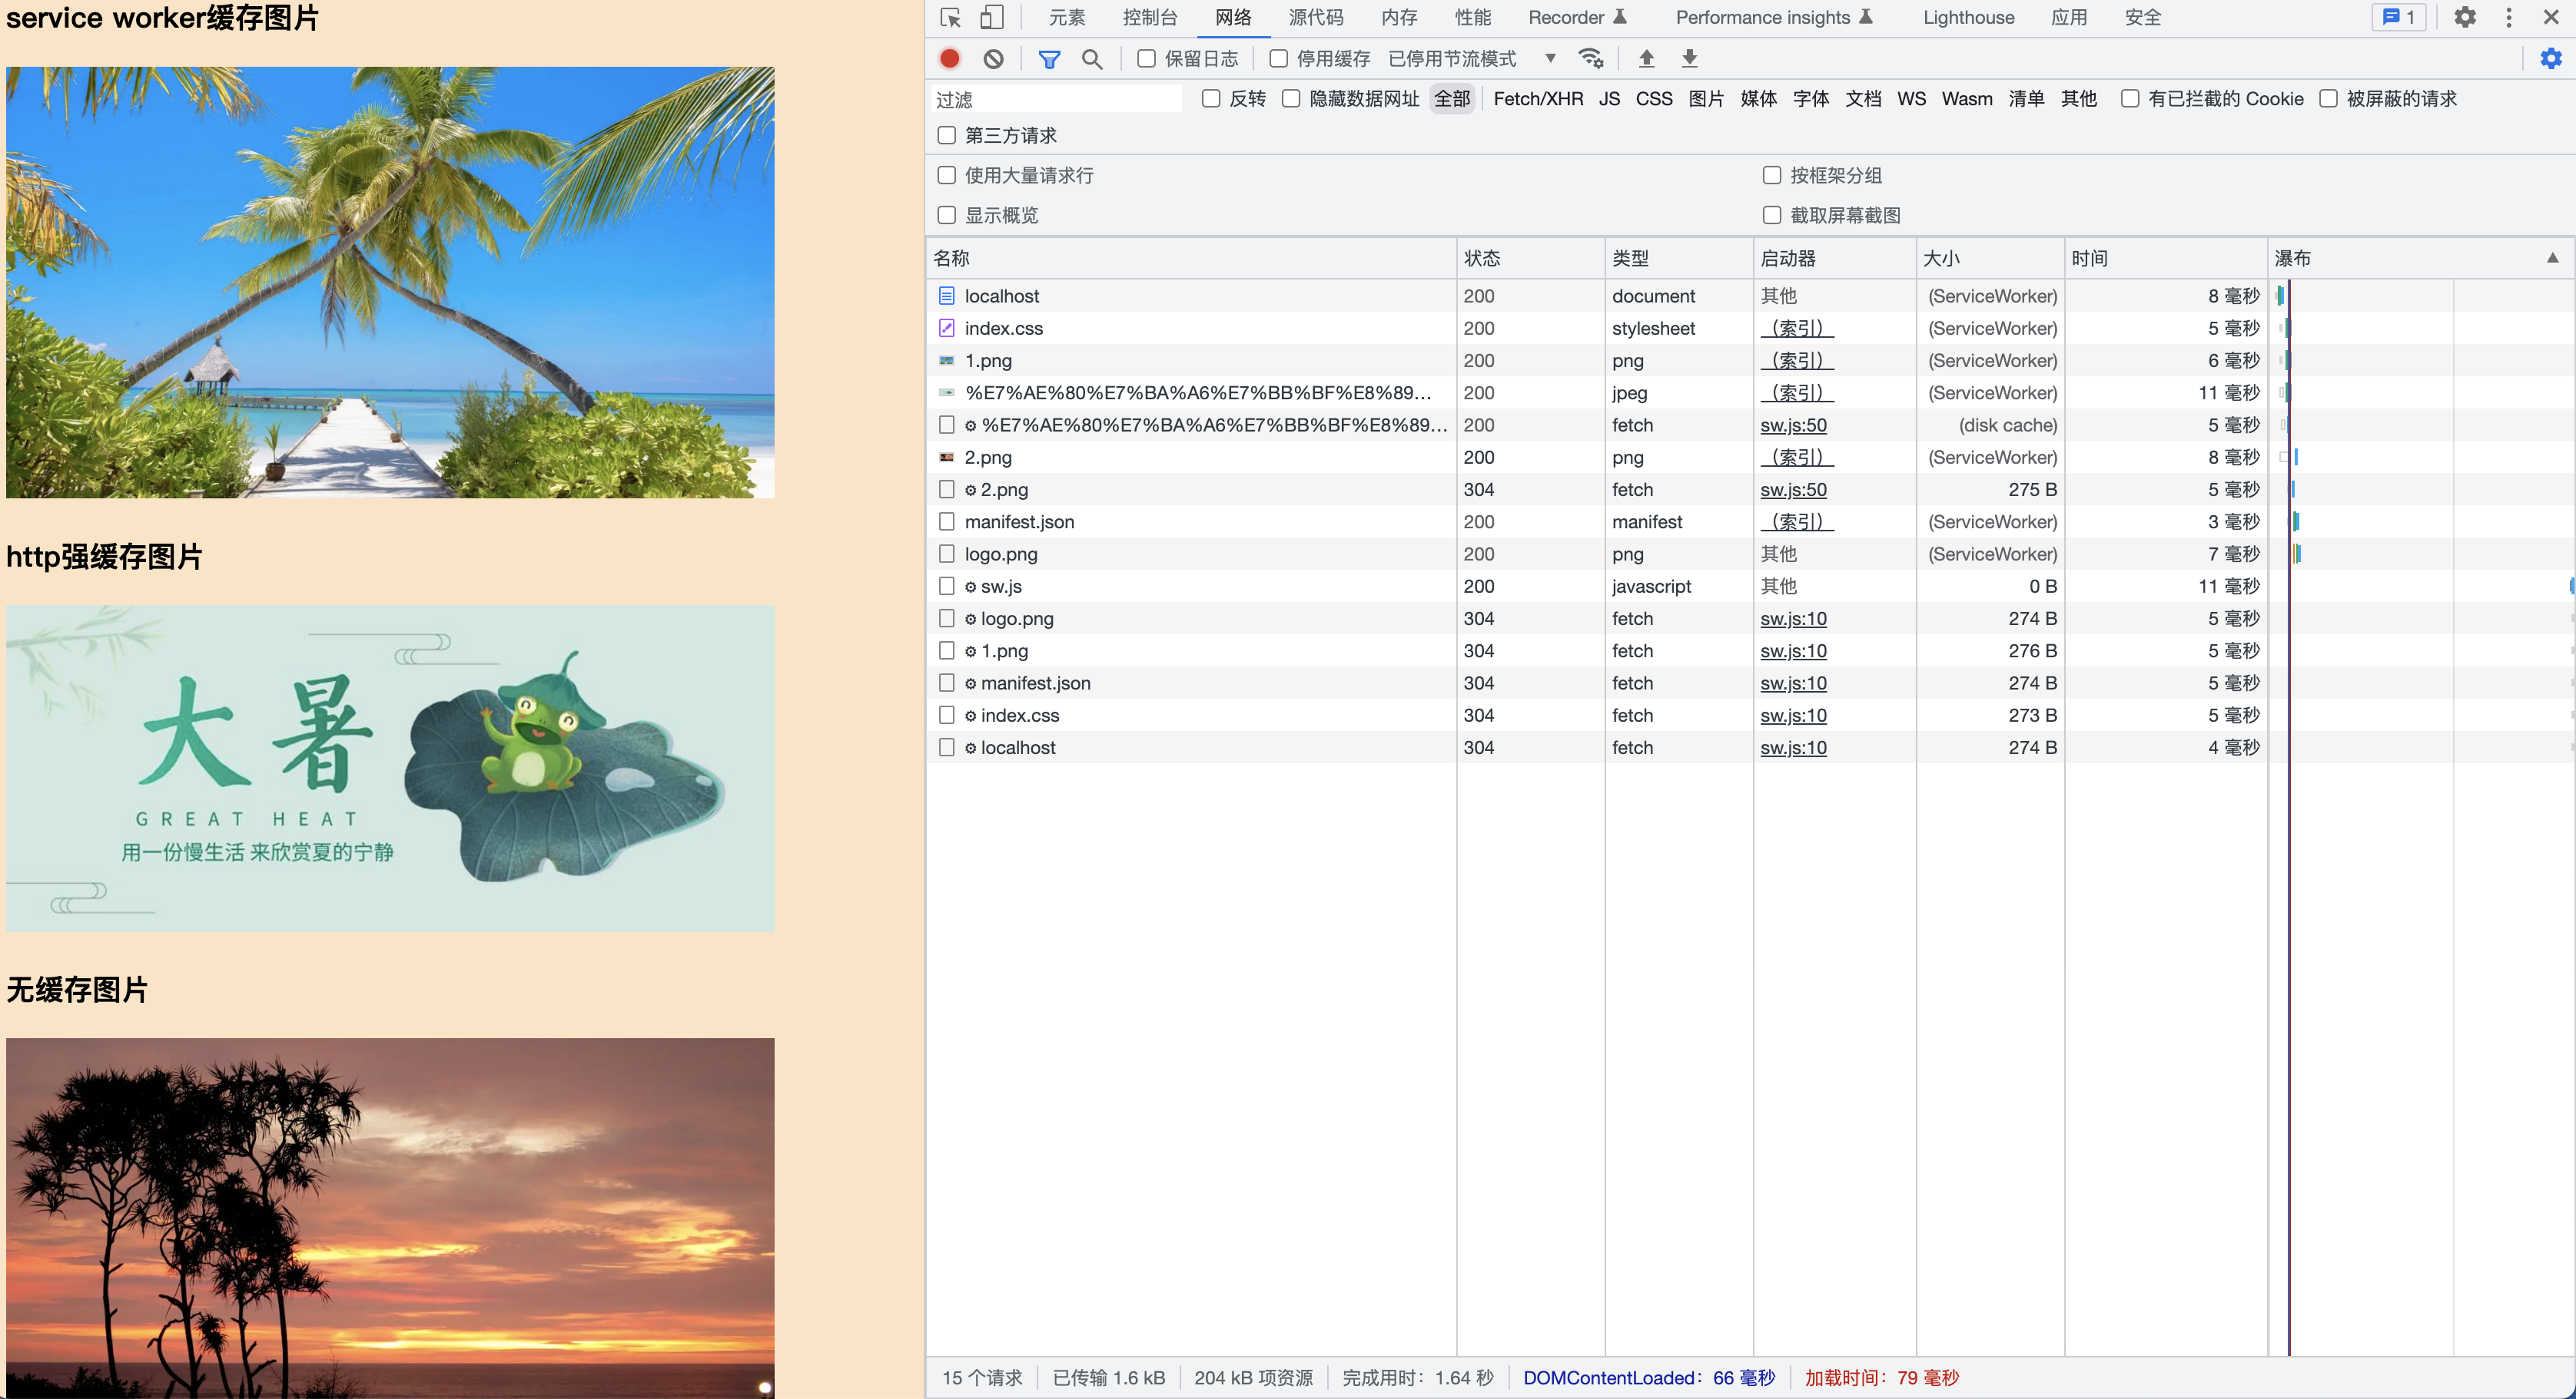Filter requests by 图片 type
The height and width of the screenshot is (1399, 2576).
(x=1706, y=99)
